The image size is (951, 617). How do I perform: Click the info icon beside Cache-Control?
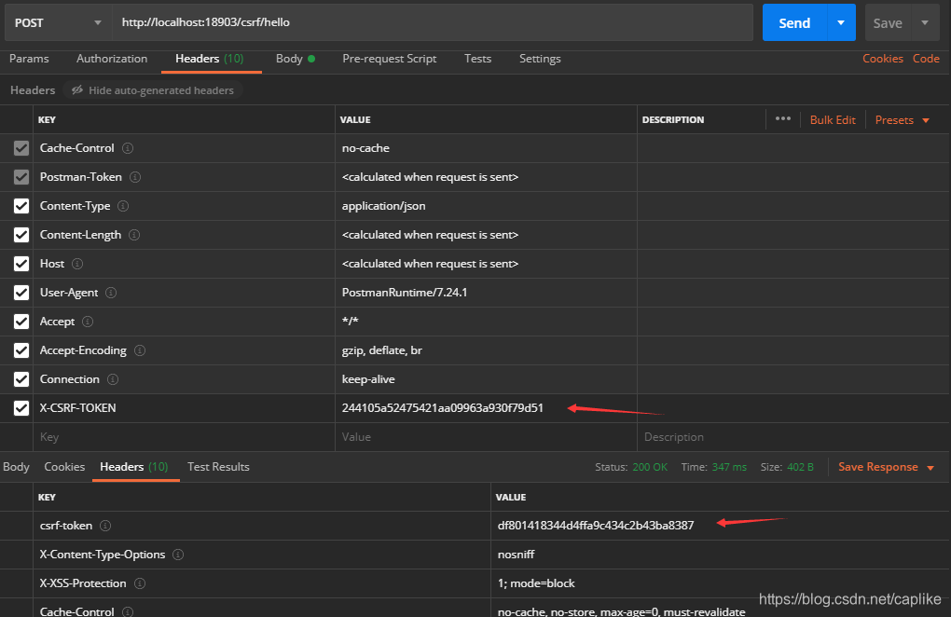126,148
